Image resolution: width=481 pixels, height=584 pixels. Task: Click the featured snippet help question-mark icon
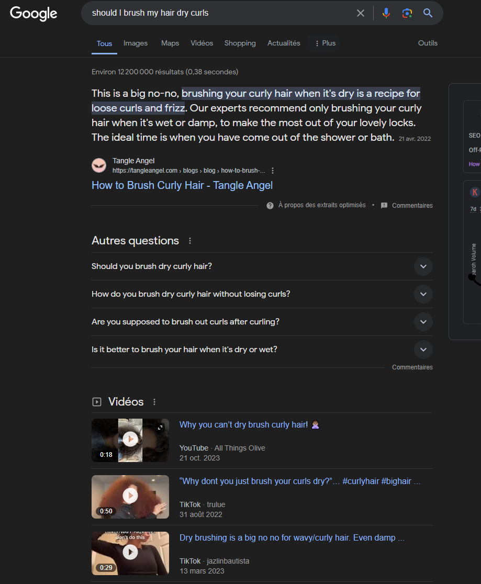(270, 206)
